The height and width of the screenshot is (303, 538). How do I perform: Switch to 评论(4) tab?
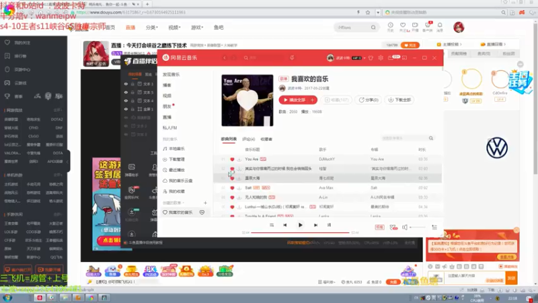click(248, 139)
